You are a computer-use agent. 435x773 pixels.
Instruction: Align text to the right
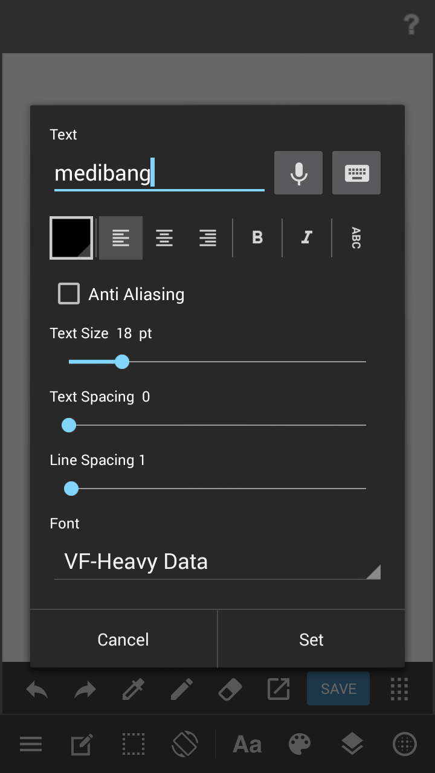pos(208,238)
